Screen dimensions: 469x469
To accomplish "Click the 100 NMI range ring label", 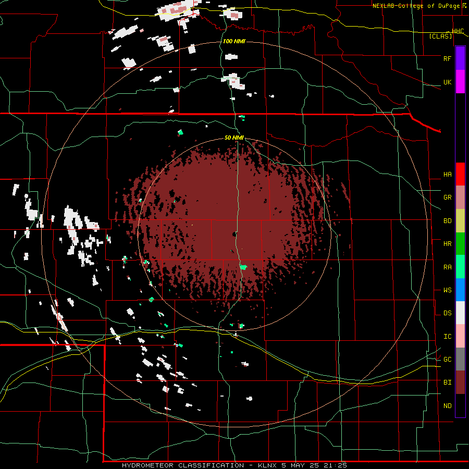I will click(234, 41).
